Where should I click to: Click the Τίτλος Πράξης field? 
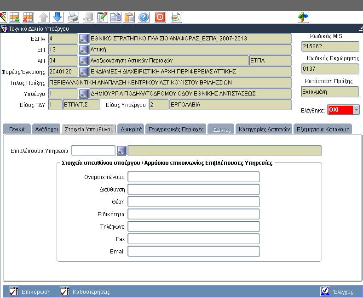tap(170, 83)
